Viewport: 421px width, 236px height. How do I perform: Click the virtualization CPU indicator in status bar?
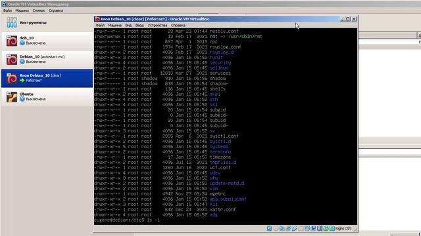[x=320, y=228]
